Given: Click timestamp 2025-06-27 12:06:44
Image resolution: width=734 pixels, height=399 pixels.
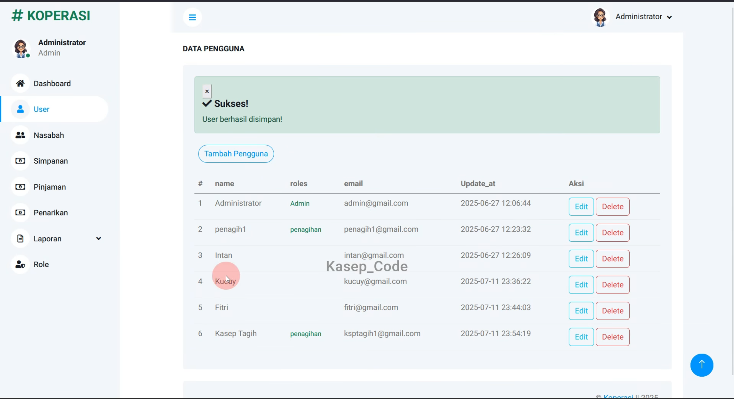Looking at the screenshot, I should pyautogui.click(x=496, y=203).
